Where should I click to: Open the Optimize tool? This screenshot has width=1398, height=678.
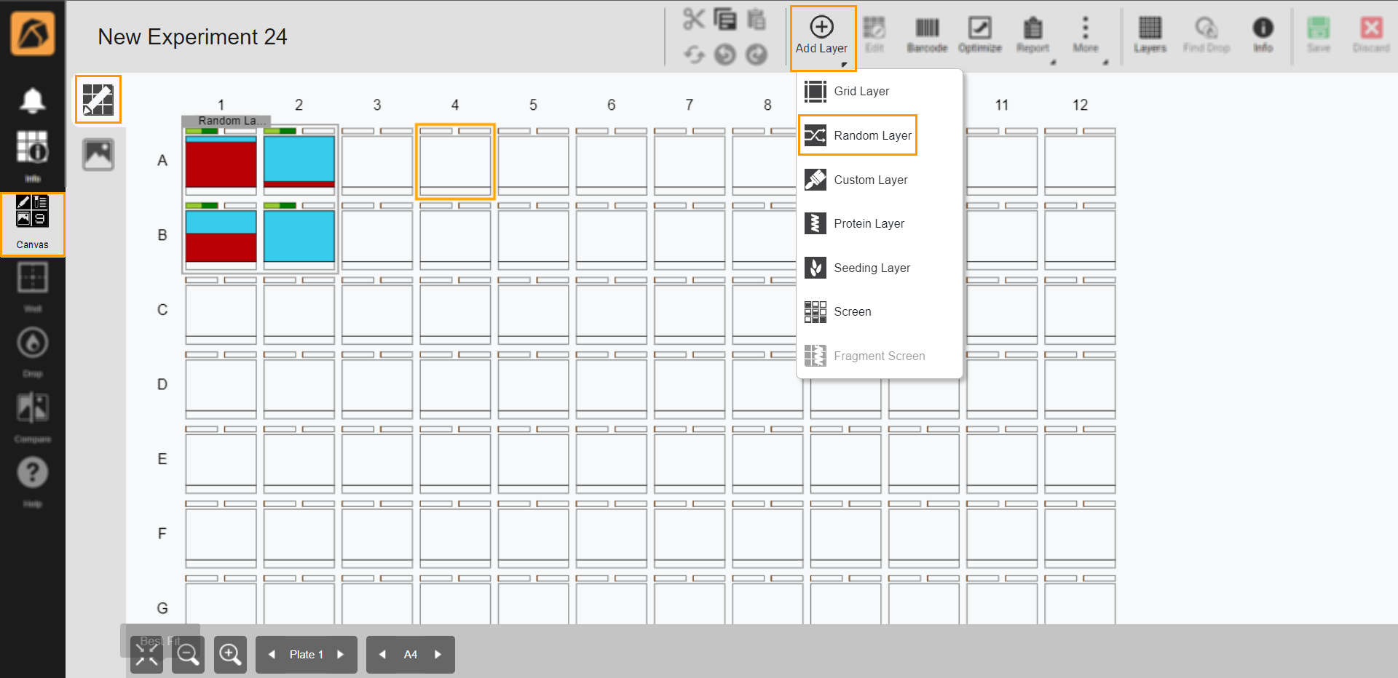[979, 33]
